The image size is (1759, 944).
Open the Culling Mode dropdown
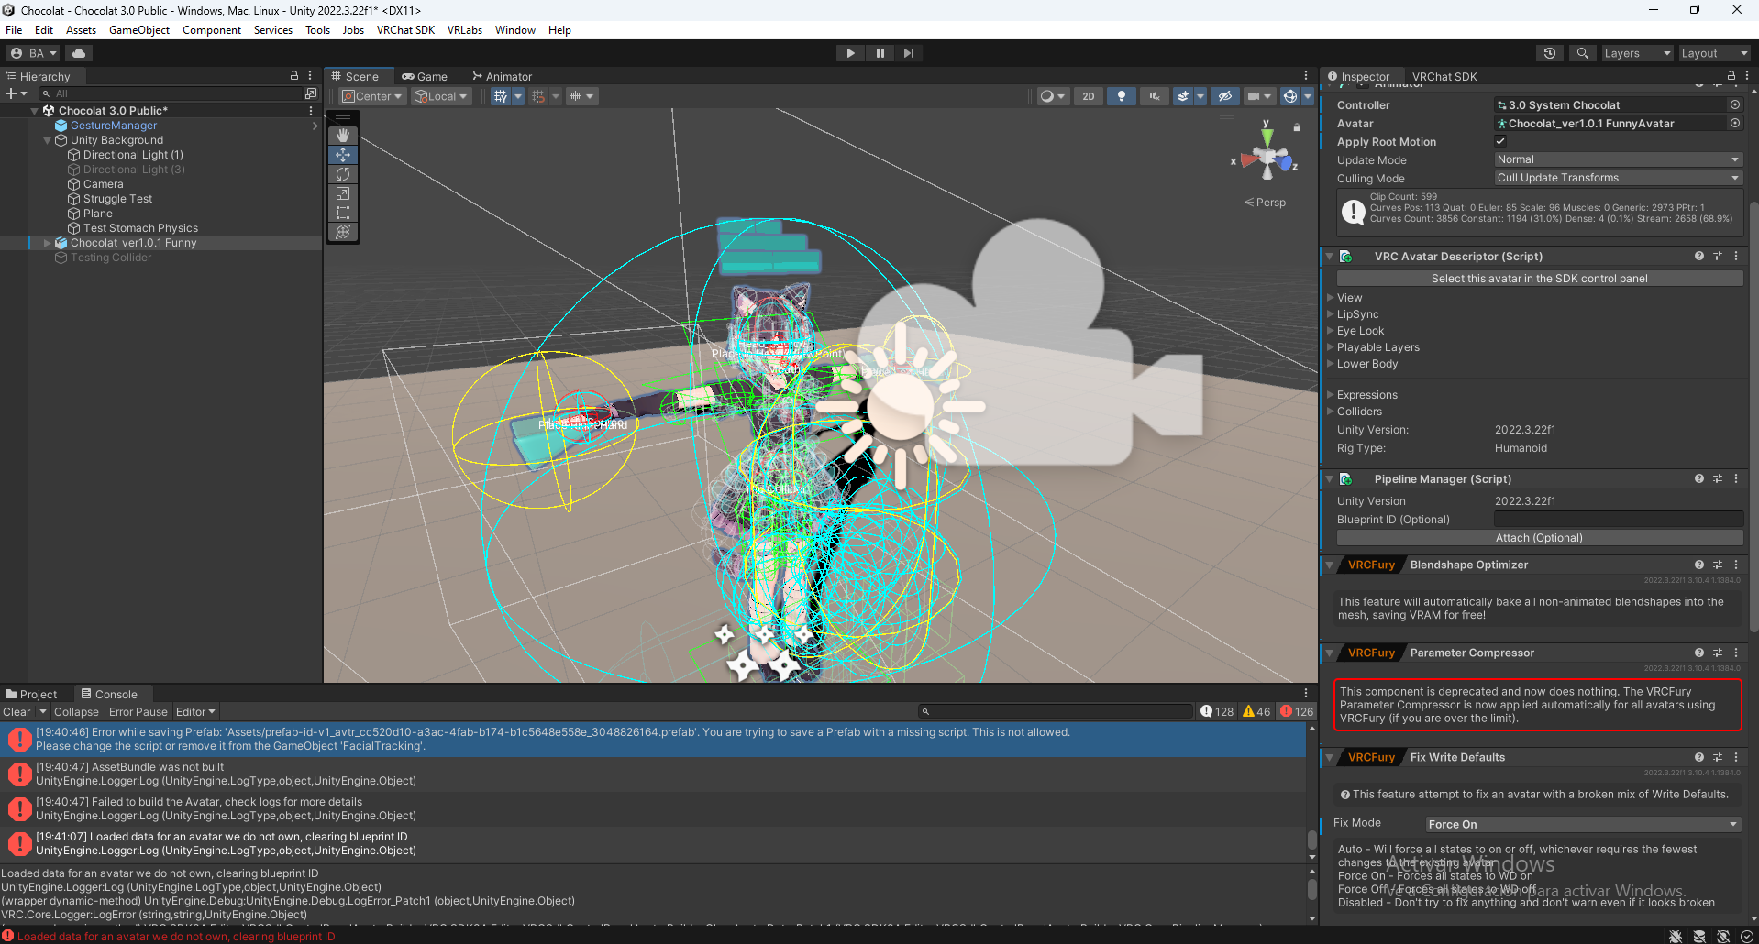[1618, 178]
